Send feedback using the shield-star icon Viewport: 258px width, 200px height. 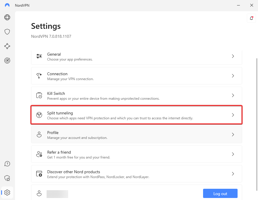pyautogui.click(x=7, y=178)
